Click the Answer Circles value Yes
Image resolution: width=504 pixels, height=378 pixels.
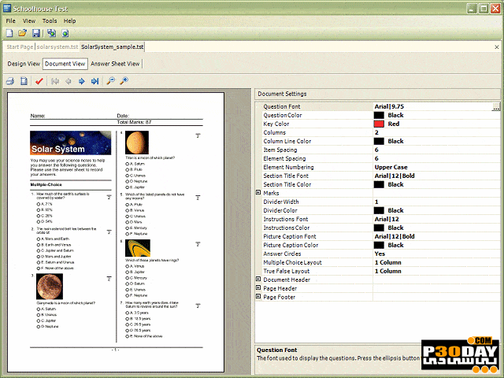pyautogui.click(x=380, y=254)
